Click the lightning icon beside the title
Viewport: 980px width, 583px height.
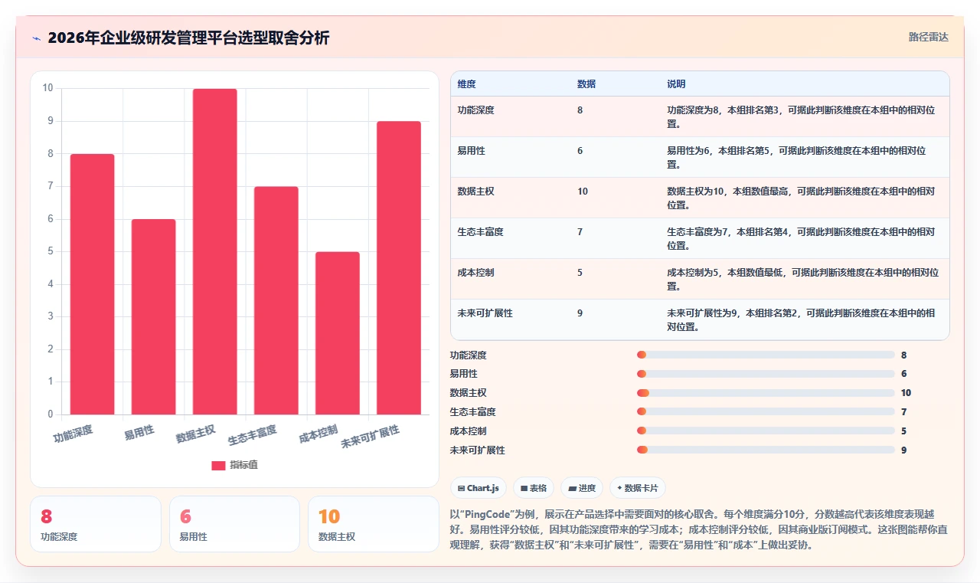pos(36,38)
